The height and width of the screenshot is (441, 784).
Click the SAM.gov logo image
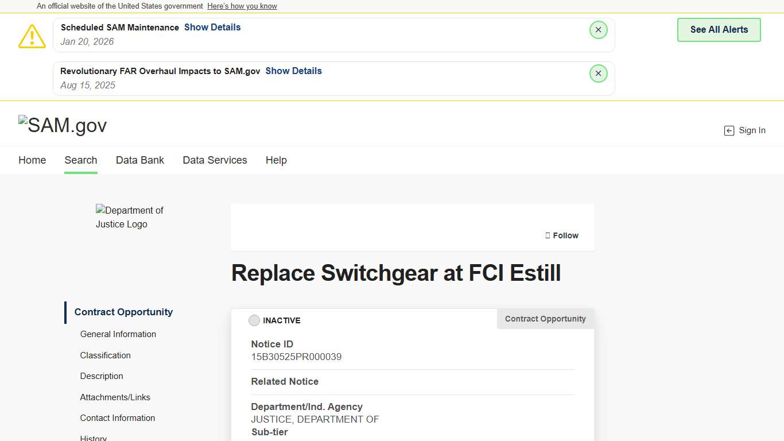(63, 125)
